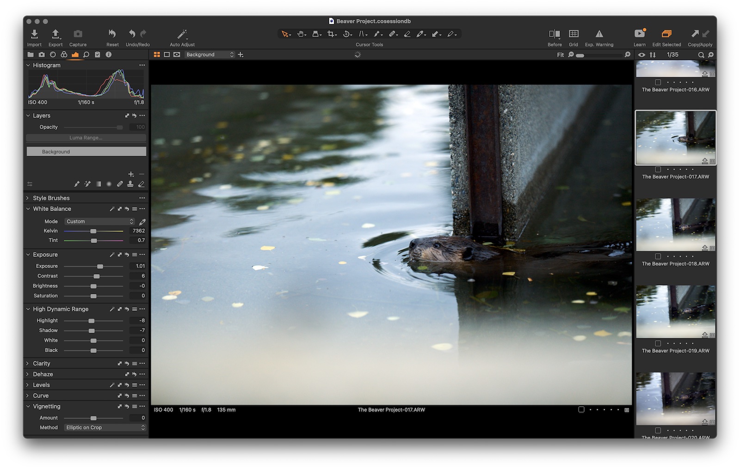
Task: Expand the Dehaze panel
Action: point(28,374)
